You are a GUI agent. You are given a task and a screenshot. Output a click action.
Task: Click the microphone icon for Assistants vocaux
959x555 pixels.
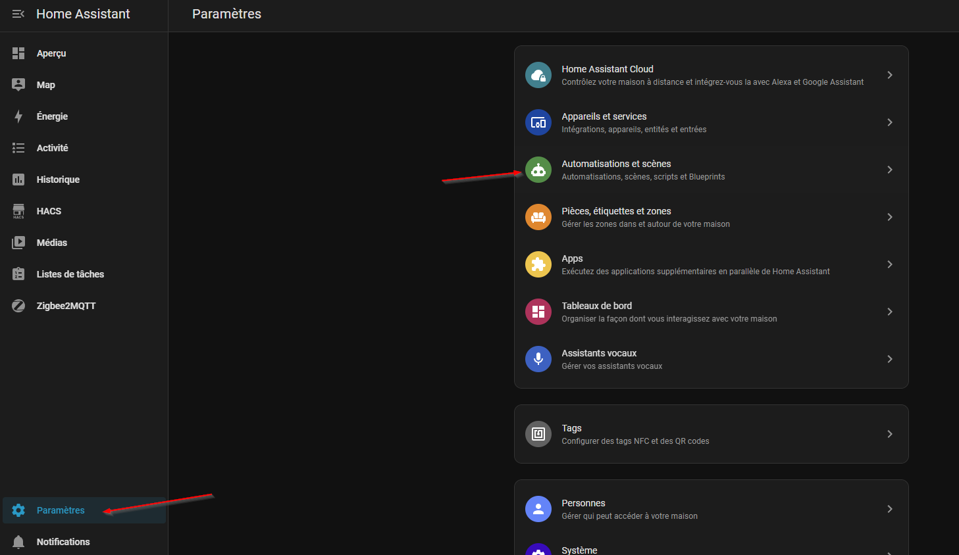pyautogui.click(x=538, y=359)
